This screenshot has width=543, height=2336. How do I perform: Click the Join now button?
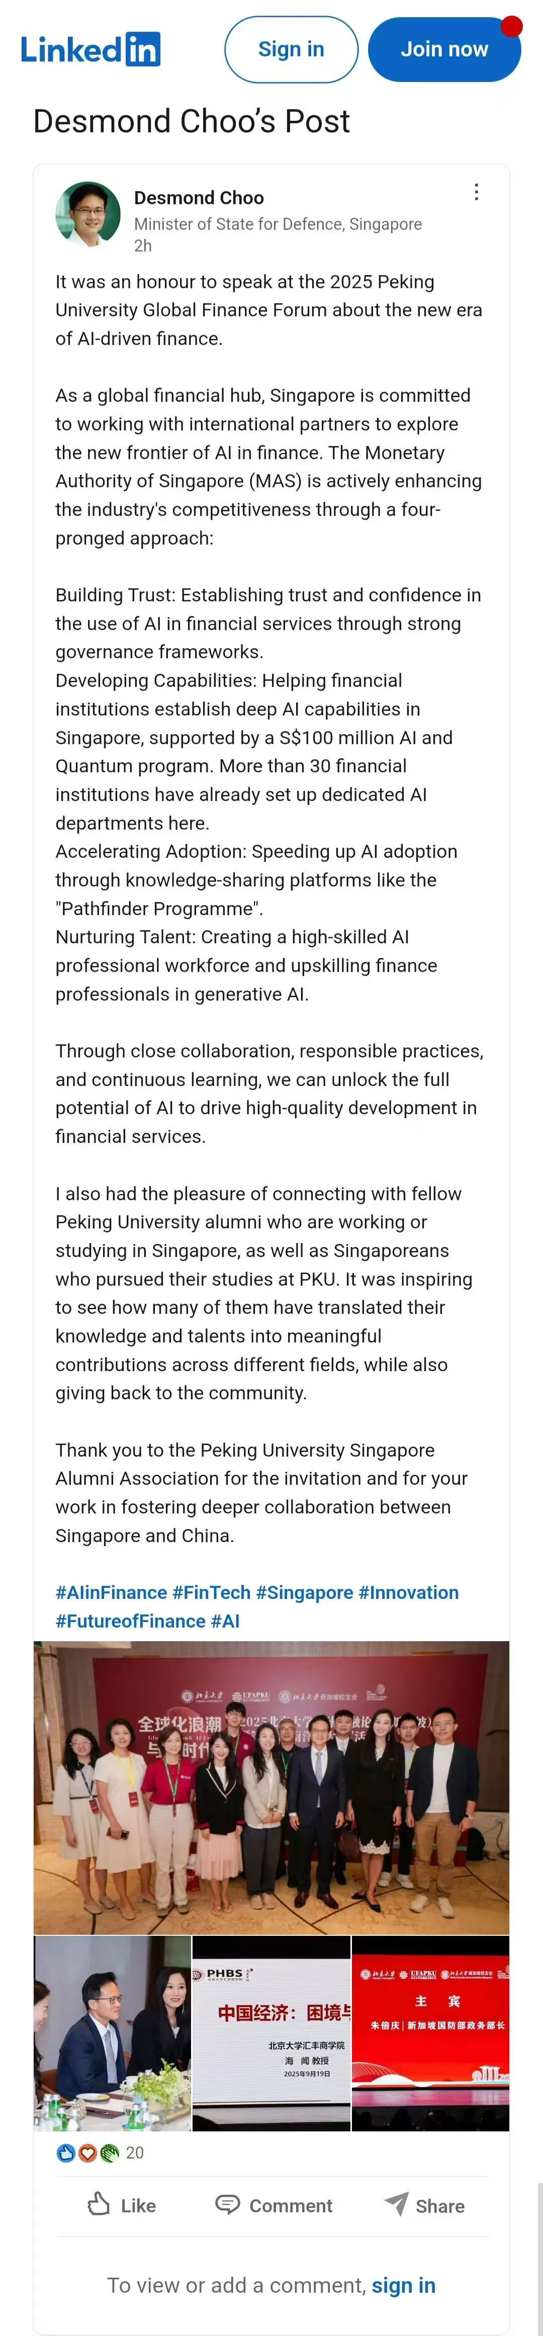pyautogui.click(x=444, y=50)
